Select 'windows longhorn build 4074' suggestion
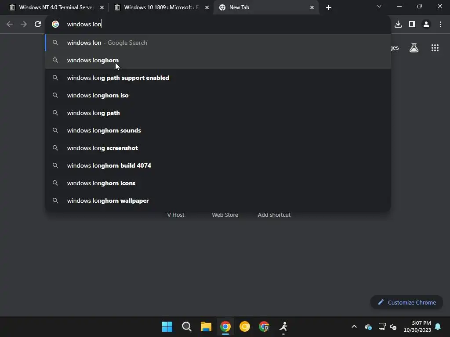Screen dimensions: 450x337 point(218,165)
